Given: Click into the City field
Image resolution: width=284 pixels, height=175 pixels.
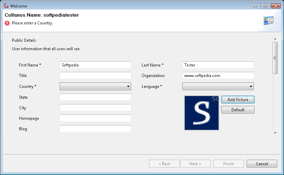Looking at the screenshot, I should click(96, 108).
